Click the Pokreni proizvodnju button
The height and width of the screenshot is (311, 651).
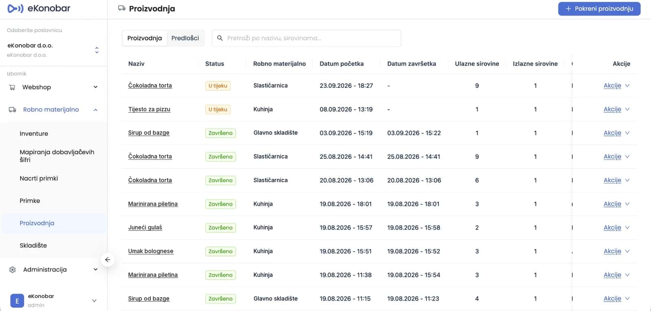pos(599,9)
